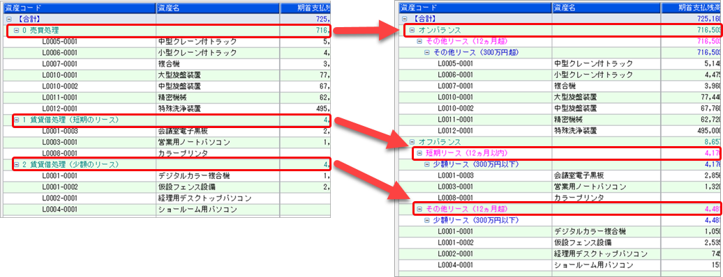Sort by 資産コード header in right grid
723x277 pixels.
(475, 7)
